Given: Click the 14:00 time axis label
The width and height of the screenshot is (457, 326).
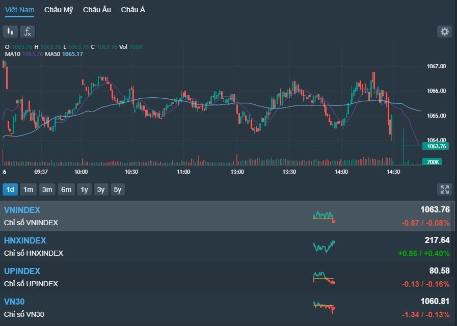Looking at the screenshot, I should pos(341,172).
